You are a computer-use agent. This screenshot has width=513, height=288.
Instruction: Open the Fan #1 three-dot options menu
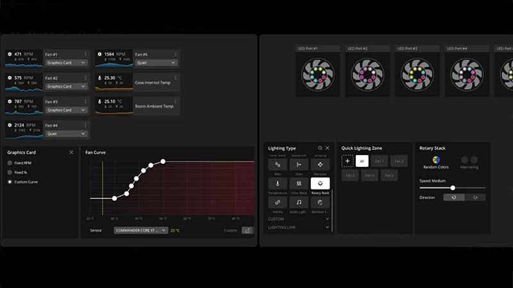tap(85, 54)
